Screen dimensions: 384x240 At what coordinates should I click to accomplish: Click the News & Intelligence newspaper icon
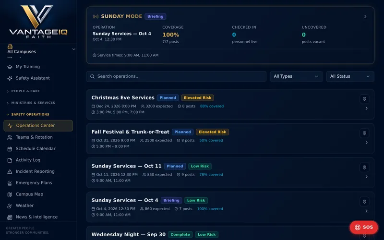pos(10,217)
